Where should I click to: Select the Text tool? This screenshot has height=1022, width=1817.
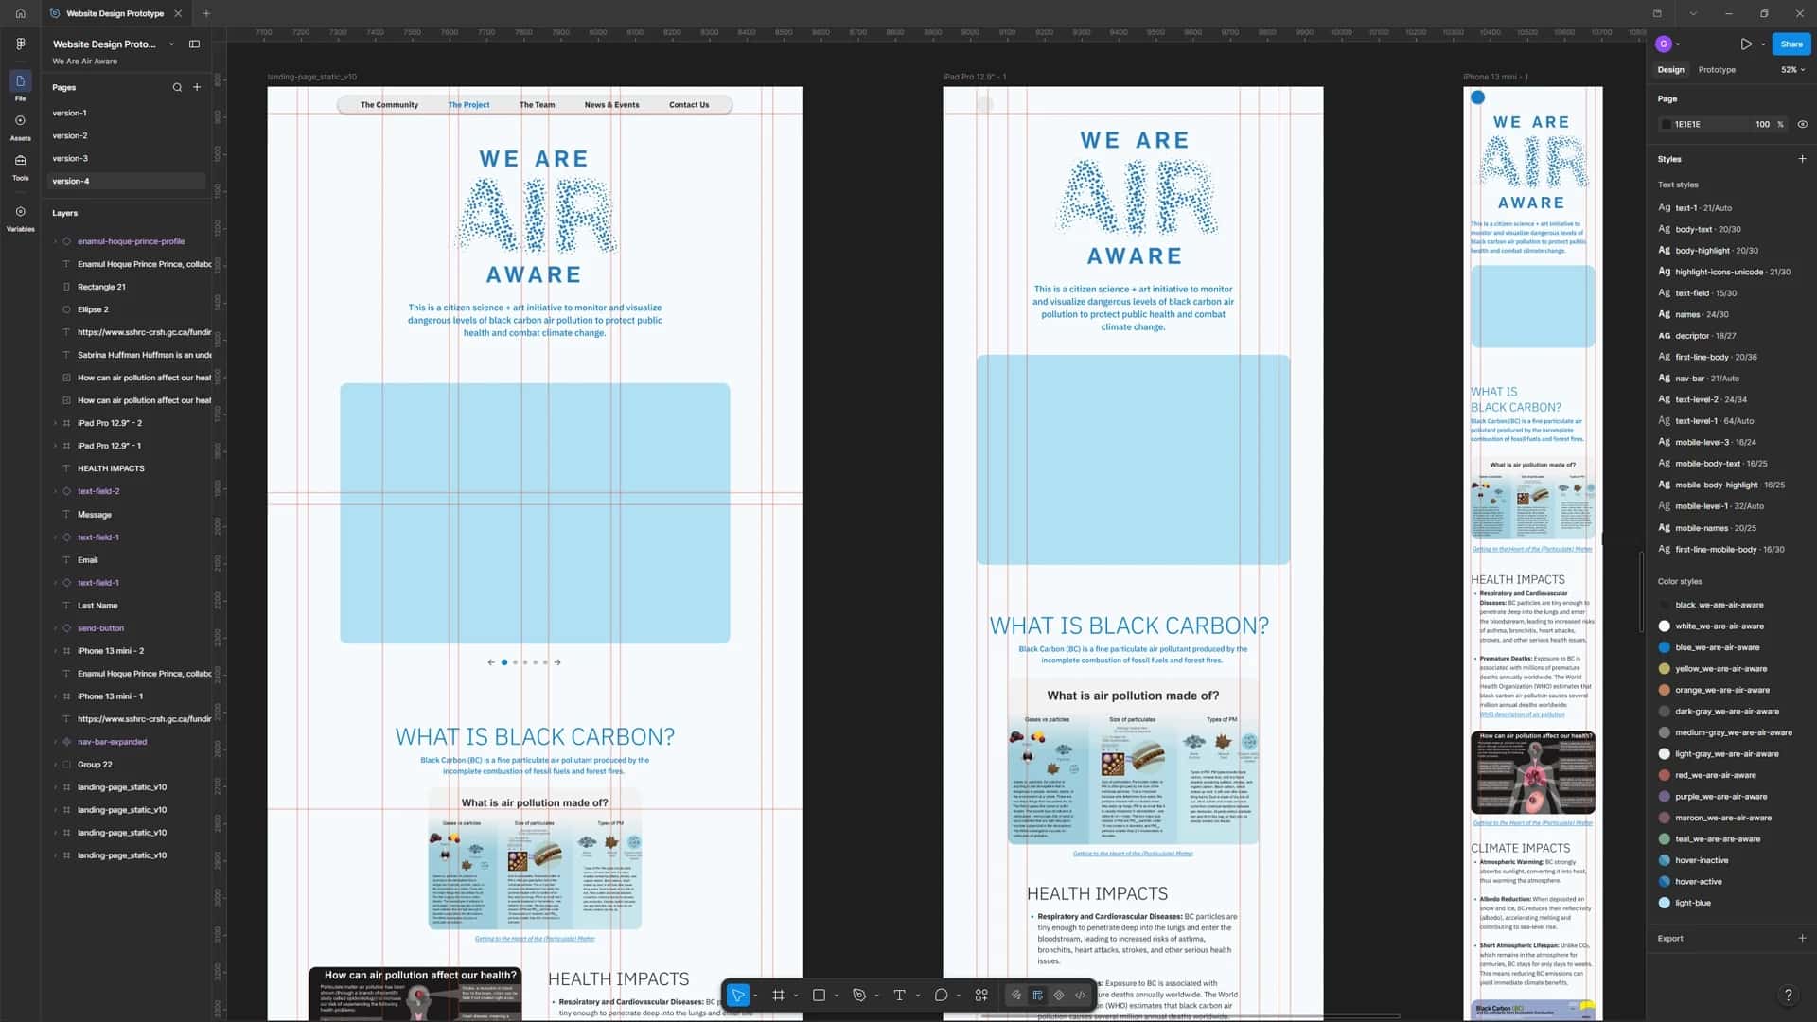[900, 995]
